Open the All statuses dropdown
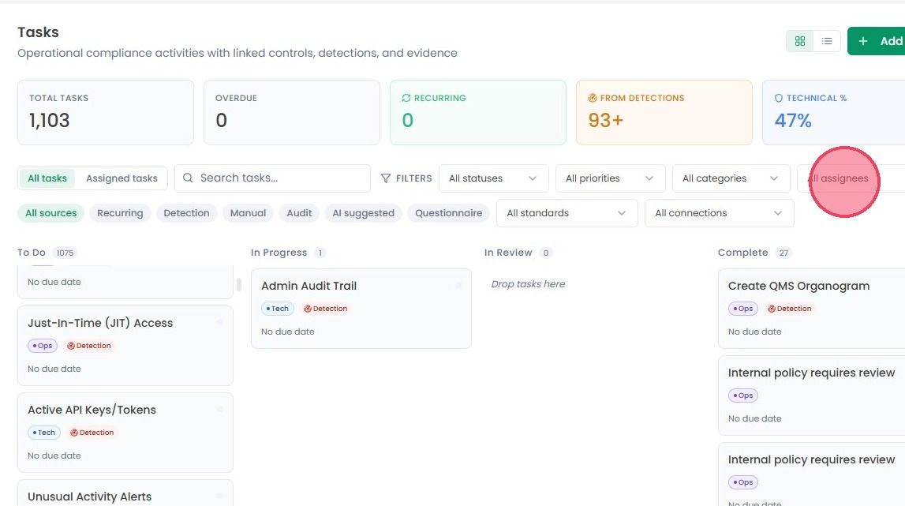The height and width of the screenshot is (506, 905). 493,178
